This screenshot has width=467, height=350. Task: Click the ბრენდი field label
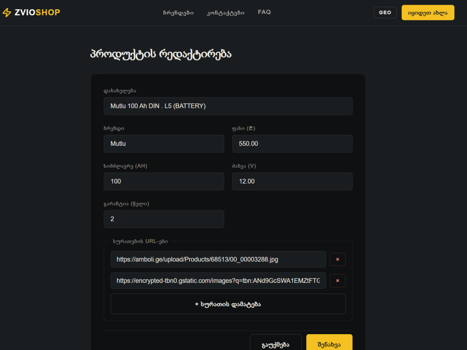click(114, 129)
